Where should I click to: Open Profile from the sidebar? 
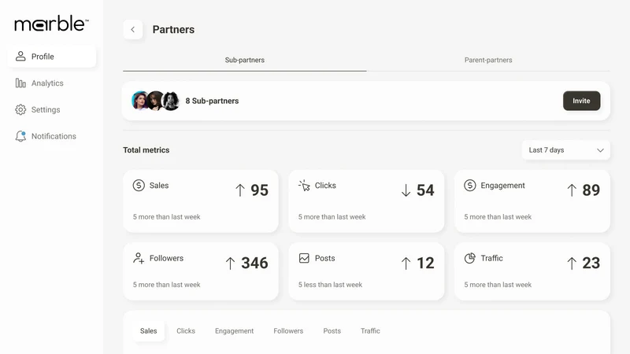coord(52,56)
